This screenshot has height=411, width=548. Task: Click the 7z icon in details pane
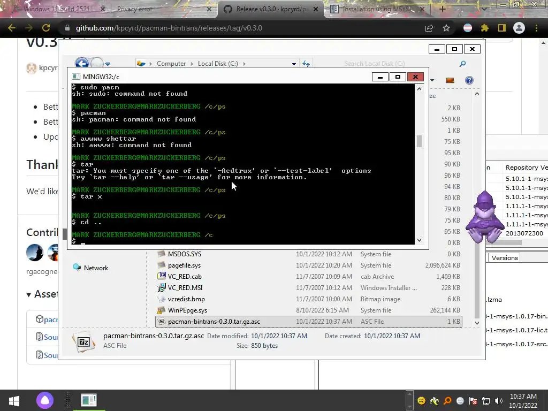[84, 341]
